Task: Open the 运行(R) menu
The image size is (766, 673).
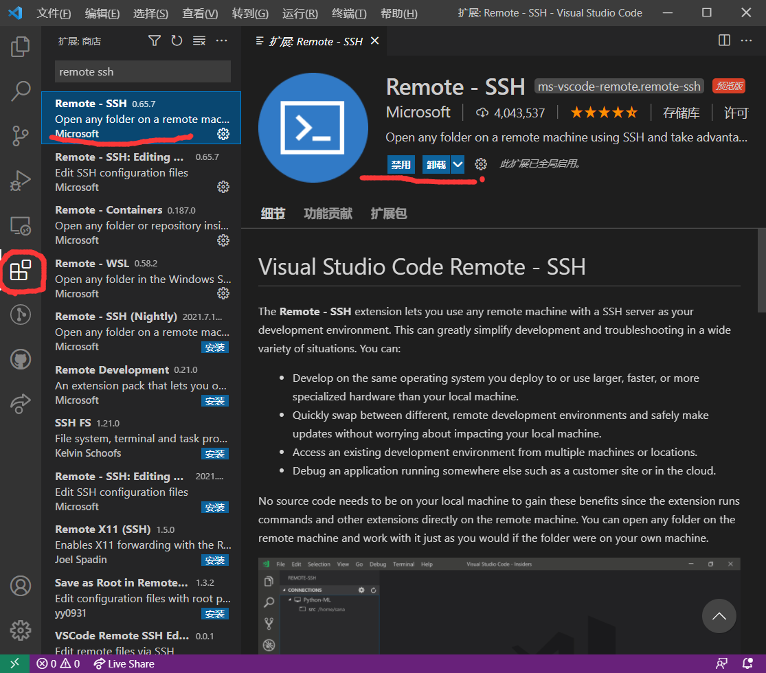Action: coord(300,13)
